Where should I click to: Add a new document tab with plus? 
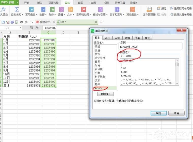(x=101, y=22)
